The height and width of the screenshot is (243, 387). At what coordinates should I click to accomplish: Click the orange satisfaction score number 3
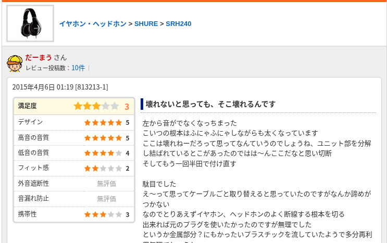point(127,107)
